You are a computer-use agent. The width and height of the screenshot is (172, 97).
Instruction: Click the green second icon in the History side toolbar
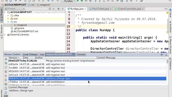point(6,63)
